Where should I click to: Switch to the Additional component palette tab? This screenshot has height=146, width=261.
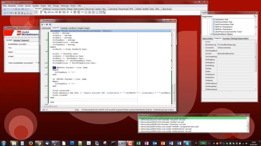46,9
